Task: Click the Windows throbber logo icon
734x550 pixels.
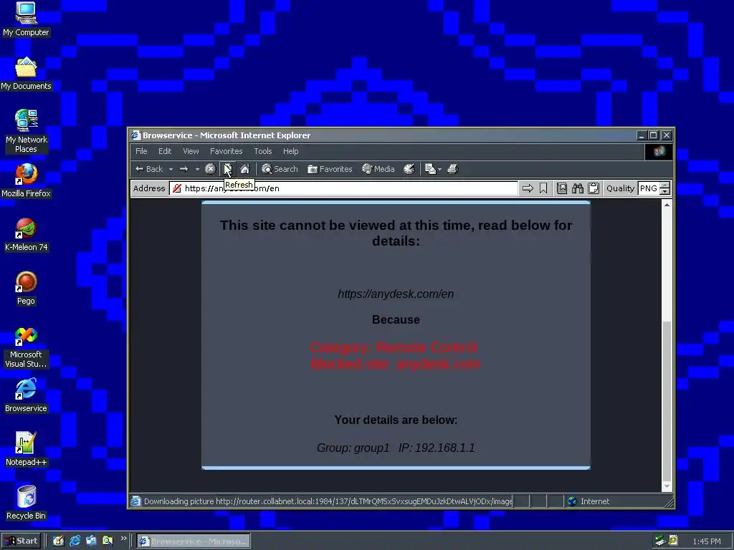Action: pos(659,152)
